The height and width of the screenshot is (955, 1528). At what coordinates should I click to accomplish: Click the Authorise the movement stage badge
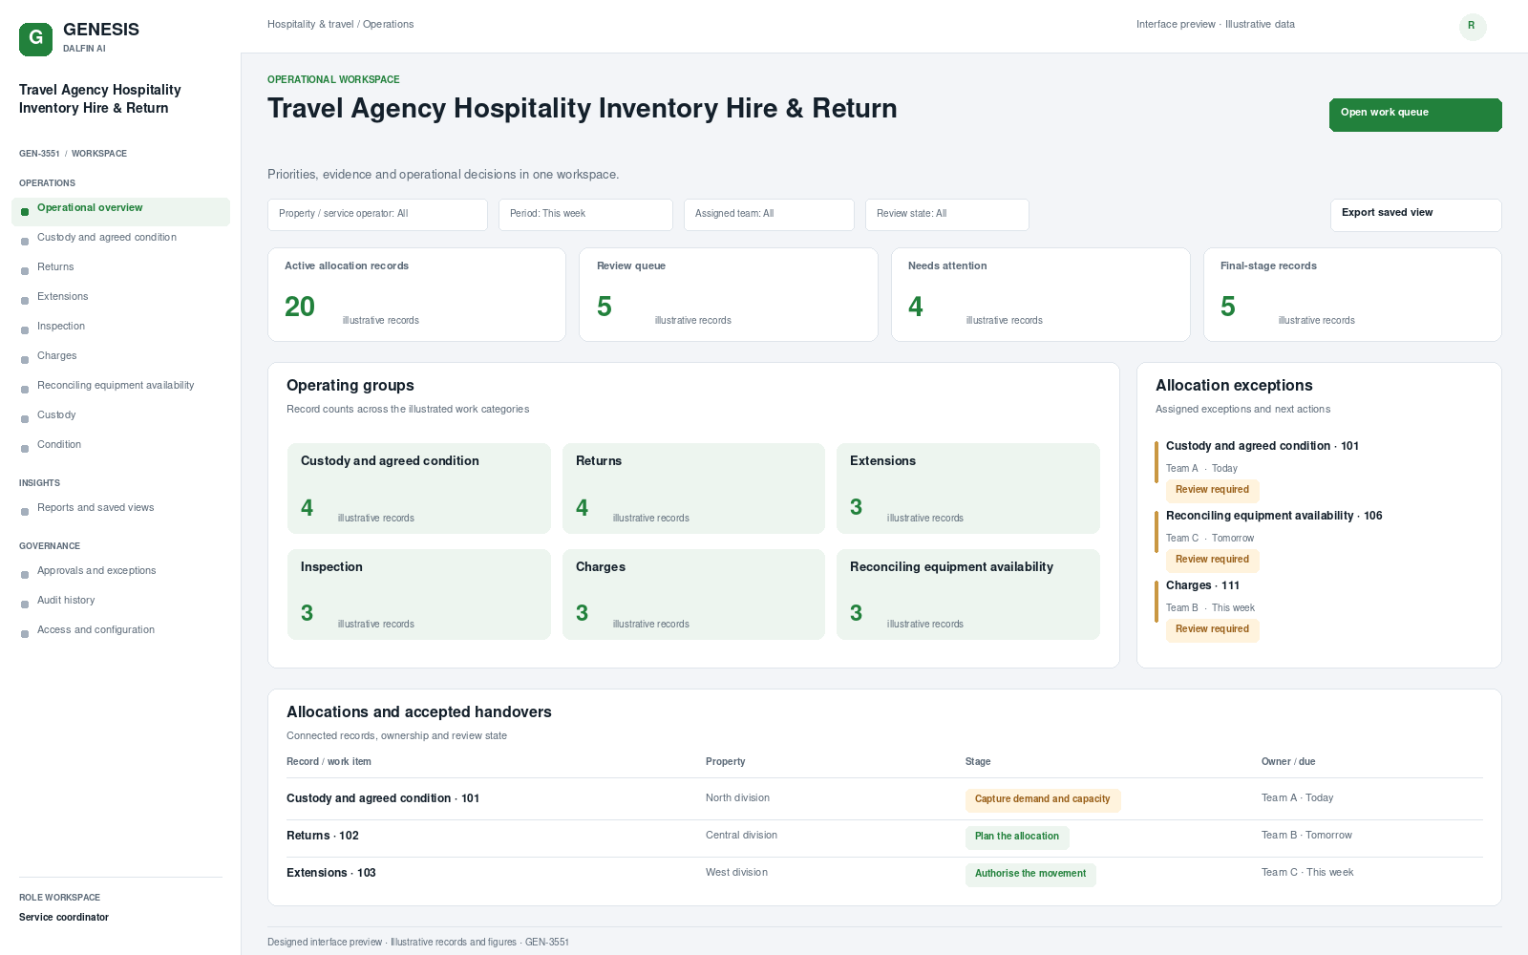click(1030, 874)
